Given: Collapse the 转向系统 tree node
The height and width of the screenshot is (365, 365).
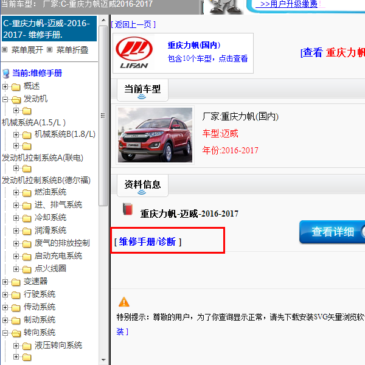Looking at the screenshot, I should point(5,333).
